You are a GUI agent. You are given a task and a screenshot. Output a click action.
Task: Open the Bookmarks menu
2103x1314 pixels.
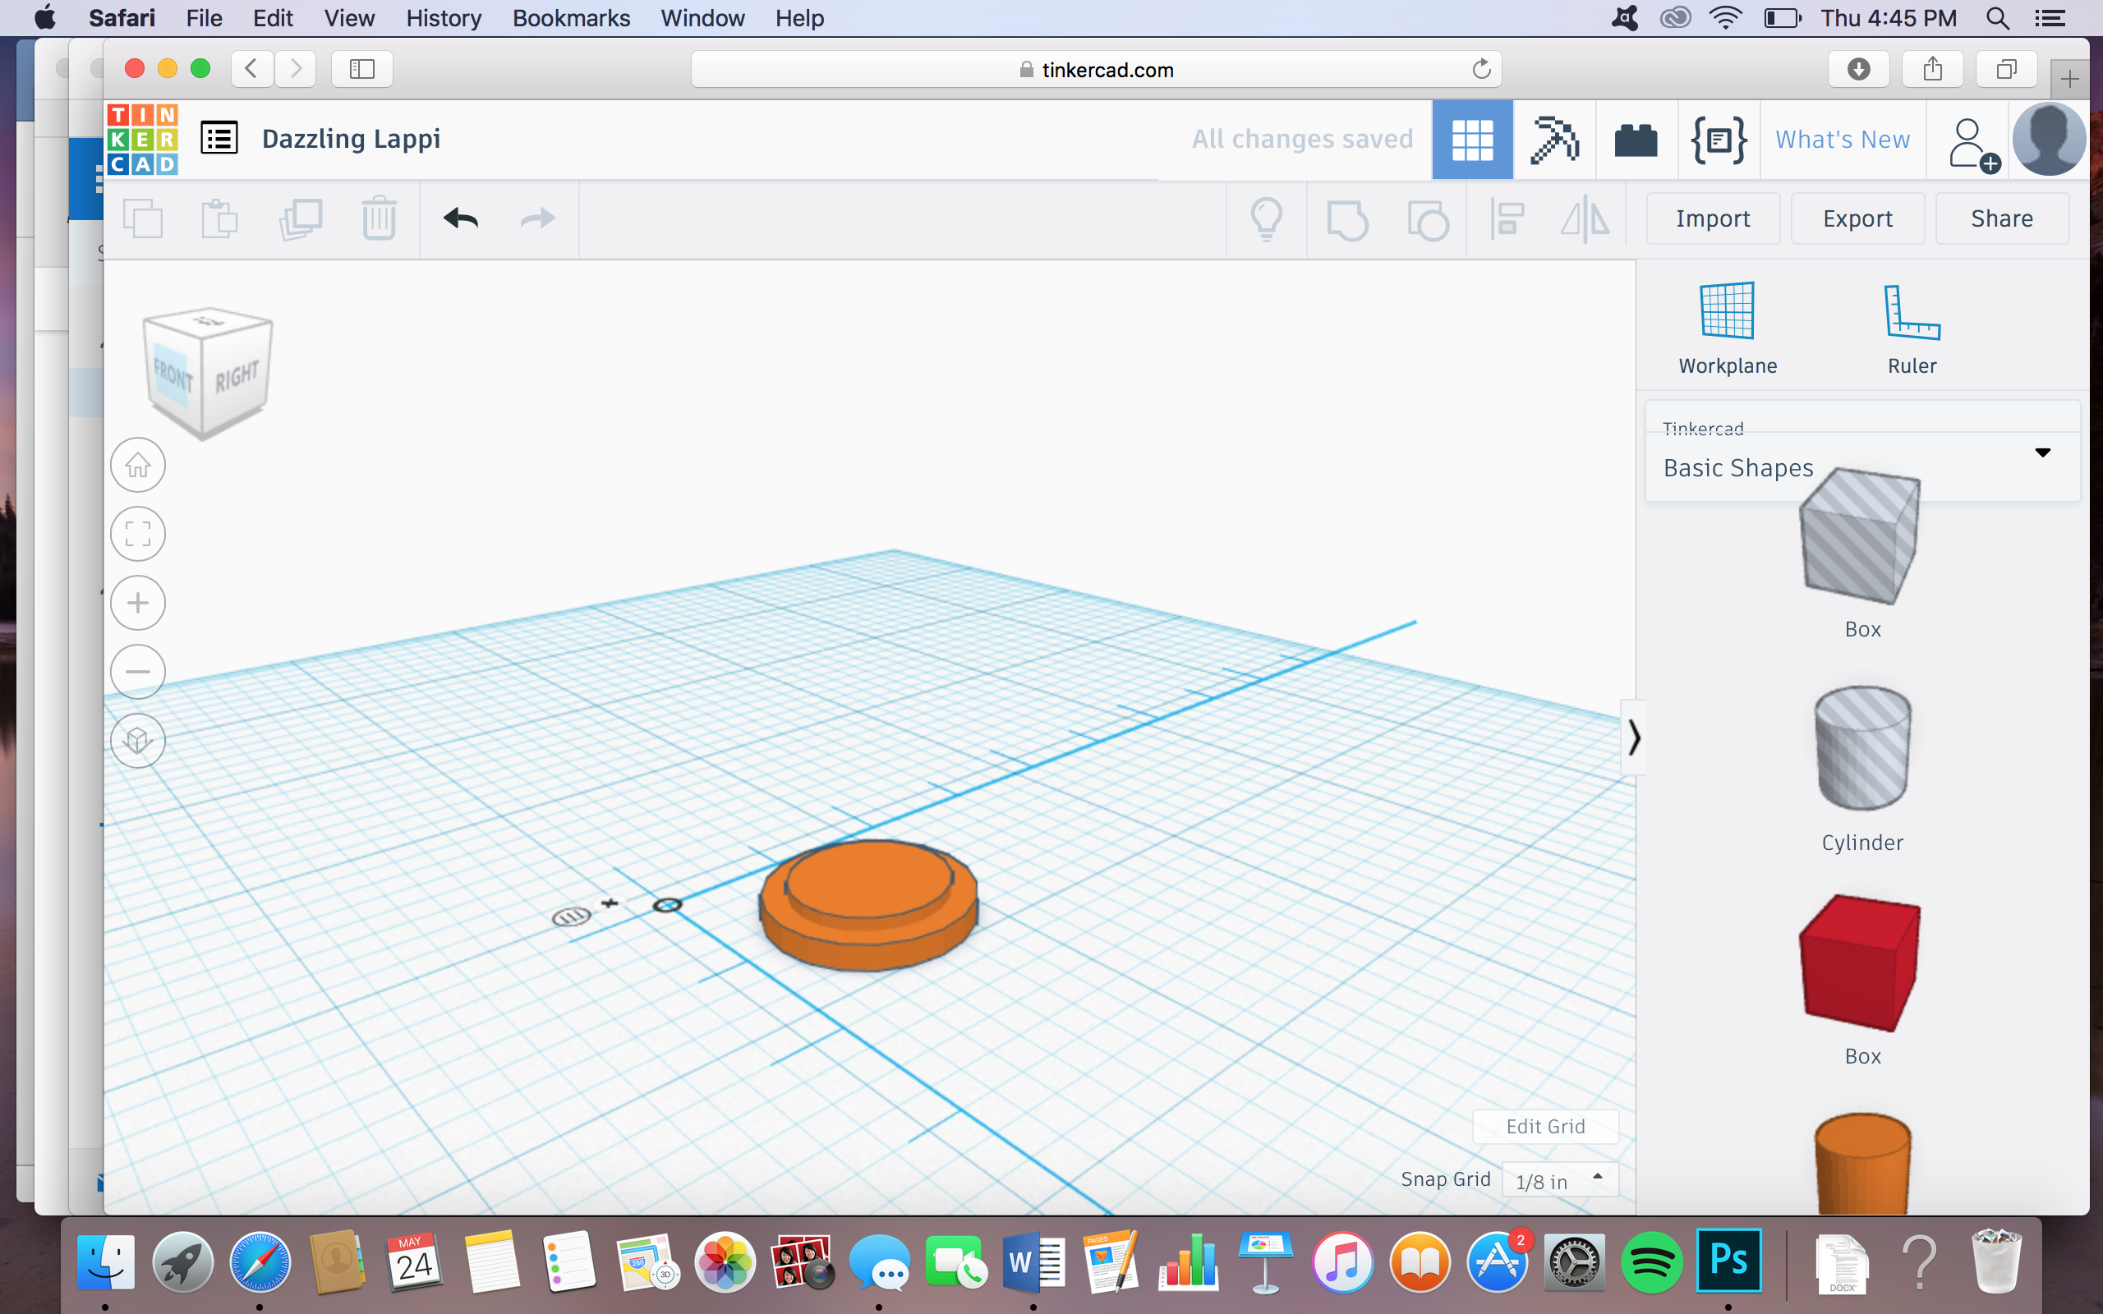571,17
